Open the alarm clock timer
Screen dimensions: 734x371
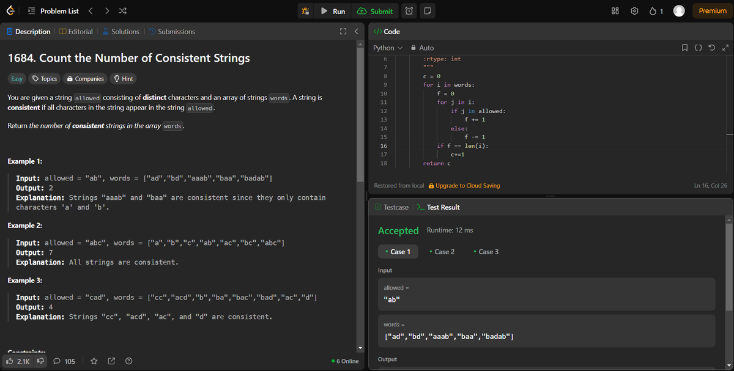409,11
